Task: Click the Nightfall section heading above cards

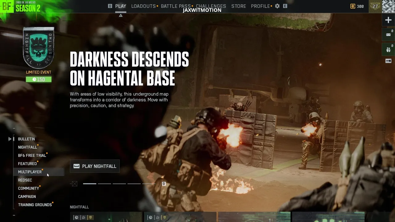Action: click(79, 207)
